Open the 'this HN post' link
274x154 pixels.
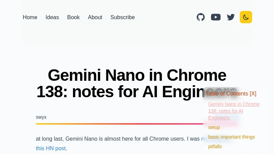click(x=51, y=149)
